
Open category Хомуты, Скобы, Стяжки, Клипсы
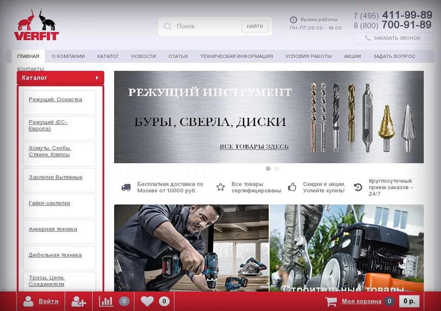(50, 151)
